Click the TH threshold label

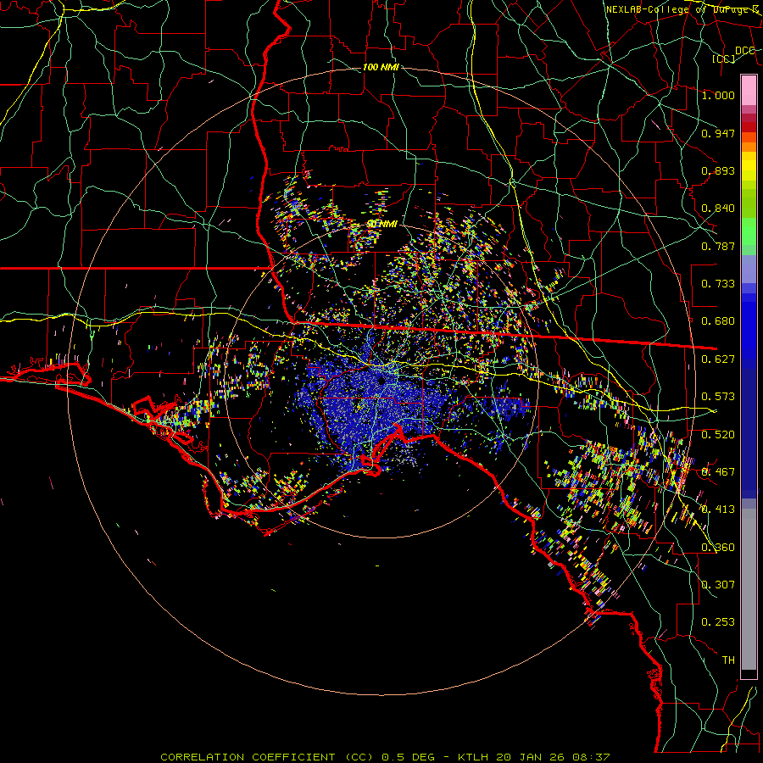click(728, 660)
